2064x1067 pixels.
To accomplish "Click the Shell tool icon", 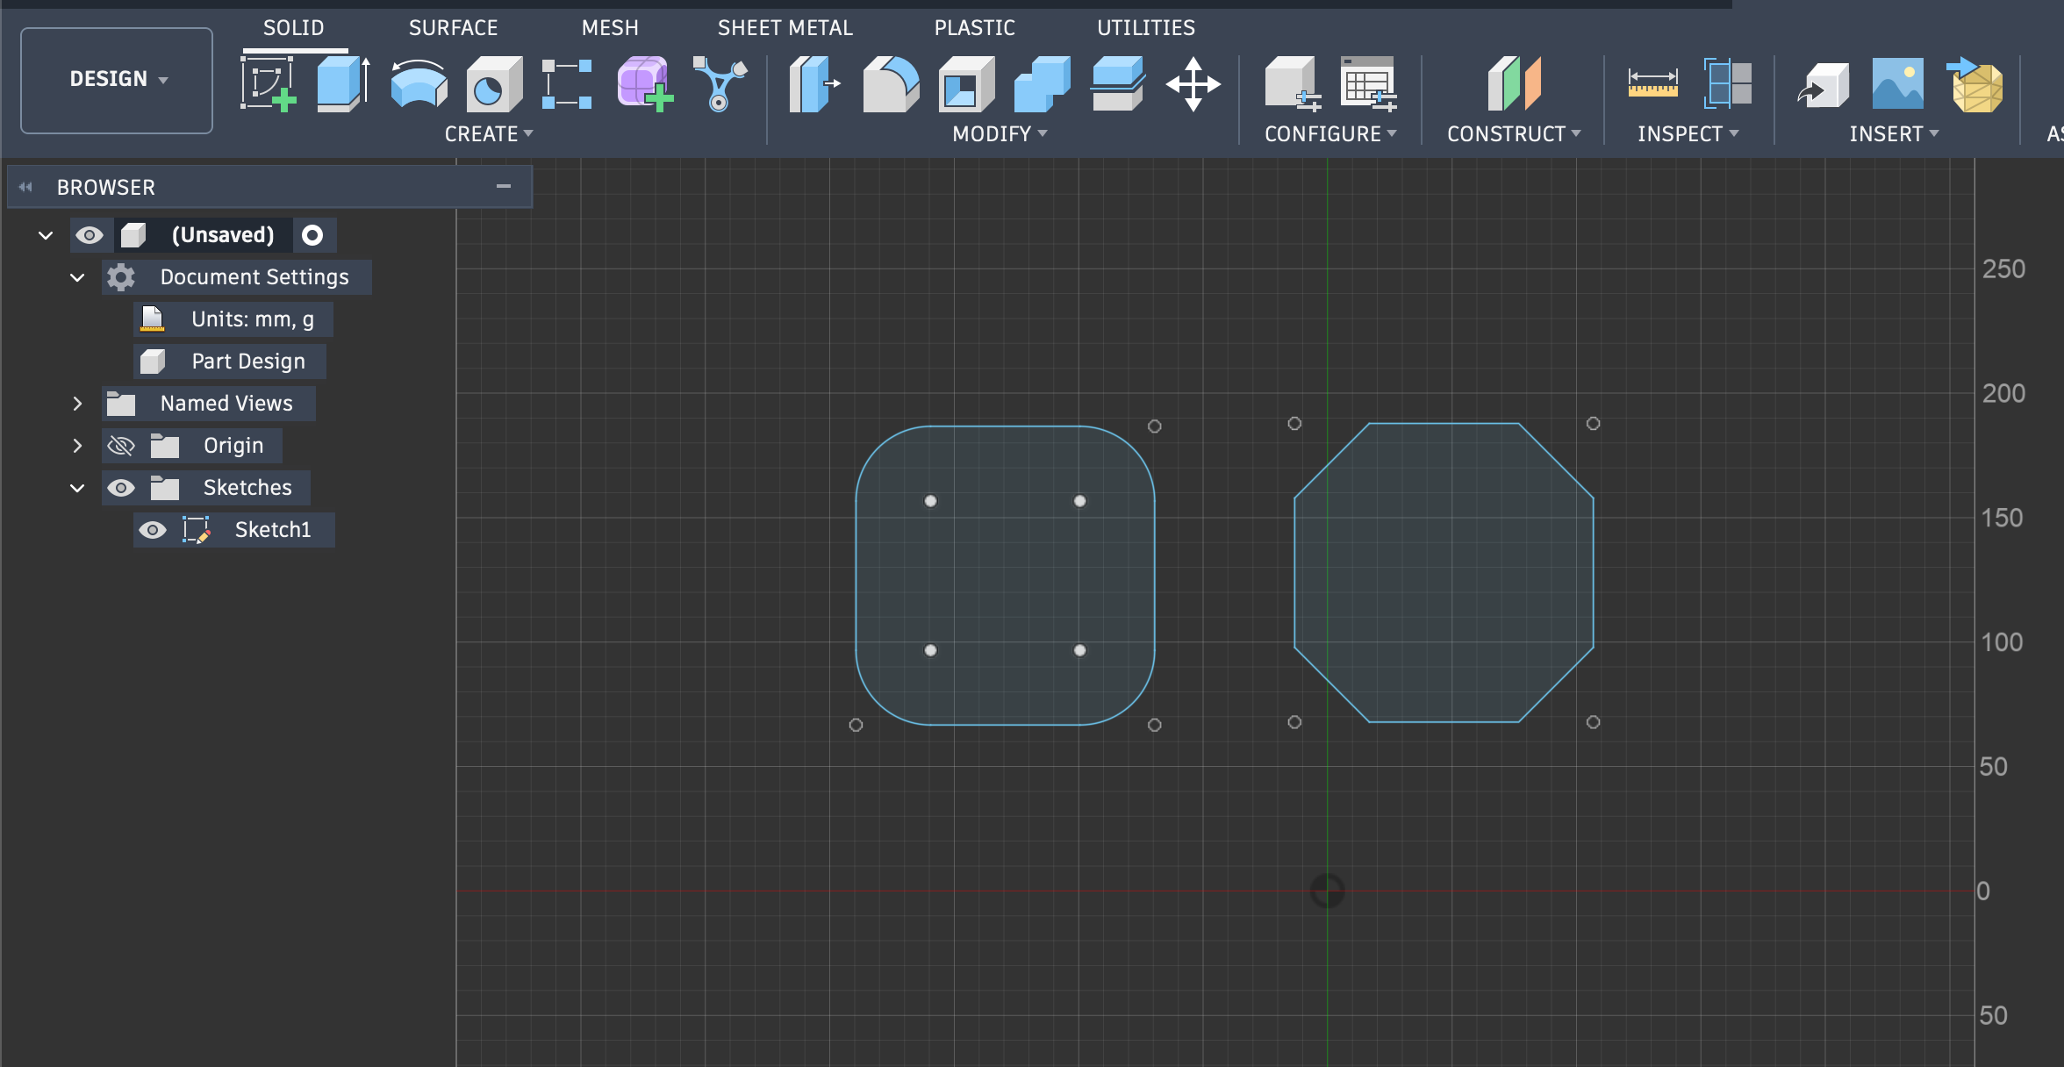I will click(965, 84).
